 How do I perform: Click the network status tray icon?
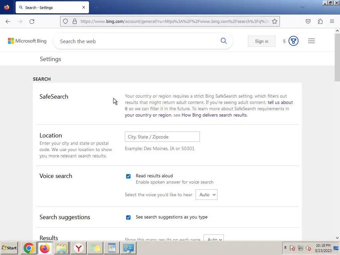(x=300, y=248)
